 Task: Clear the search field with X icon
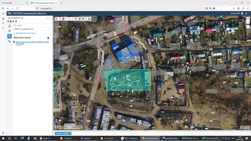47,18
